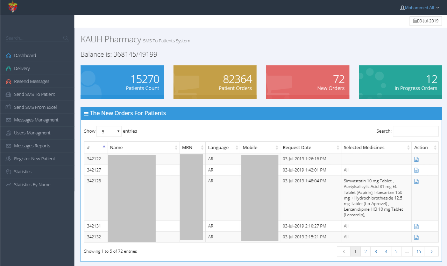The height and width of the screenshot is (266, 447).
Task: Click the Patients Count card
Action: [122, 82]
